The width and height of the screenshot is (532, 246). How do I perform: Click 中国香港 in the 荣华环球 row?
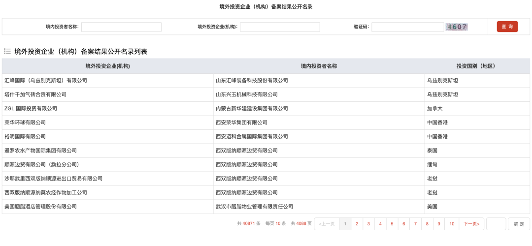(x=477, y=123)
